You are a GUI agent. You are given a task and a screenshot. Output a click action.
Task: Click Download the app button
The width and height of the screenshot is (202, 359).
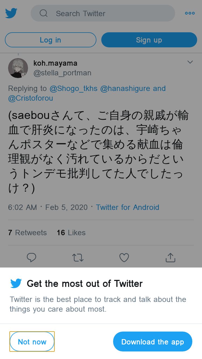tap(152, 342)
